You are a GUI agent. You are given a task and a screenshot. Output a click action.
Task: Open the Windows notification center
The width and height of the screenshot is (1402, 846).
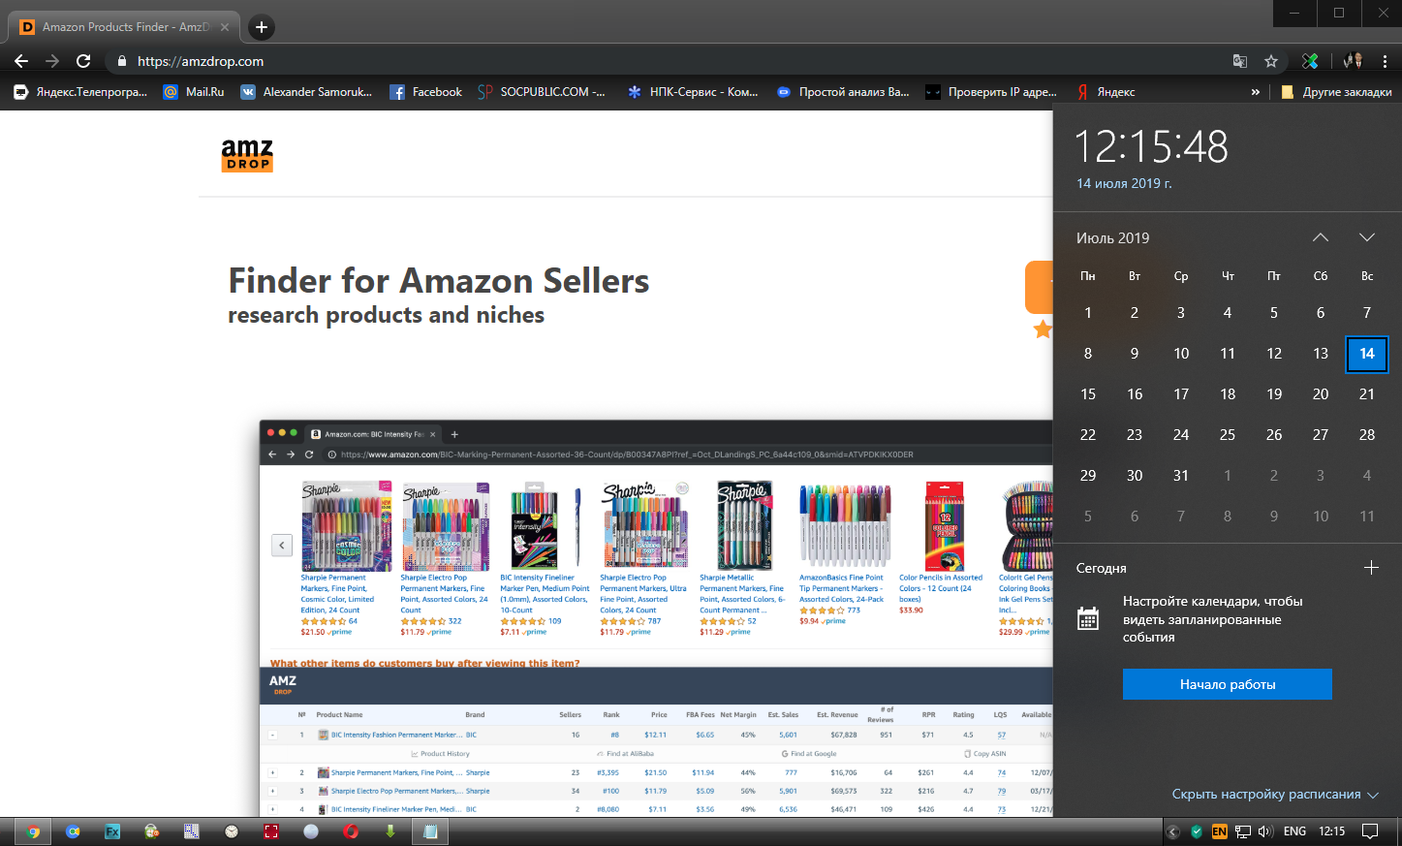(x=1370, y=831)
